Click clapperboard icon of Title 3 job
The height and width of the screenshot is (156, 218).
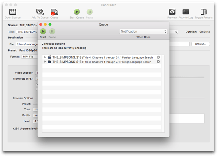click(49, 62)
